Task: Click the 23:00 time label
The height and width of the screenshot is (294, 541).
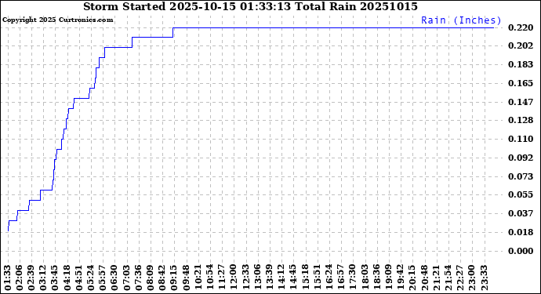Action: (x=472, y=278)
